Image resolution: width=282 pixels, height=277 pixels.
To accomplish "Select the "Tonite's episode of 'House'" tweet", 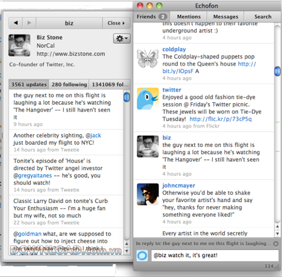I will (66, 175).
